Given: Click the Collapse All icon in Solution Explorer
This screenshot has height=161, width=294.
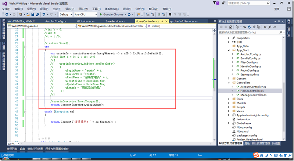Looking at the screenshot, I should pyautogui.click(x=254, y=27).
